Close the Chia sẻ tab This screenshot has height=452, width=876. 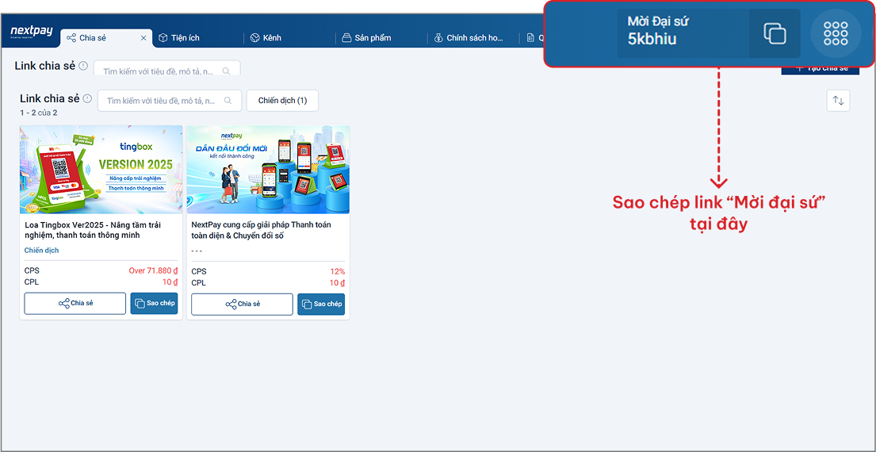click(x=143, y=38)
